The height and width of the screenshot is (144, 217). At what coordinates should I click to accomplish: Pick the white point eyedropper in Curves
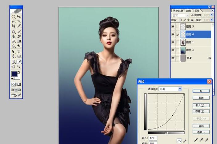coord(207,140)
